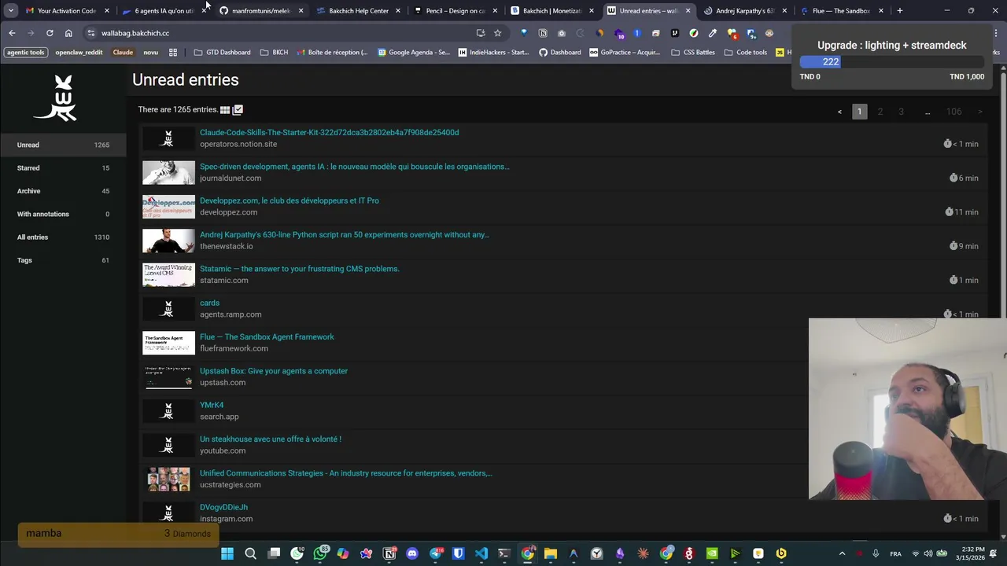Show hidden system tray icons chevron

pos(842,553)
